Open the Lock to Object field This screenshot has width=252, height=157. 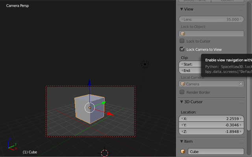211,34
